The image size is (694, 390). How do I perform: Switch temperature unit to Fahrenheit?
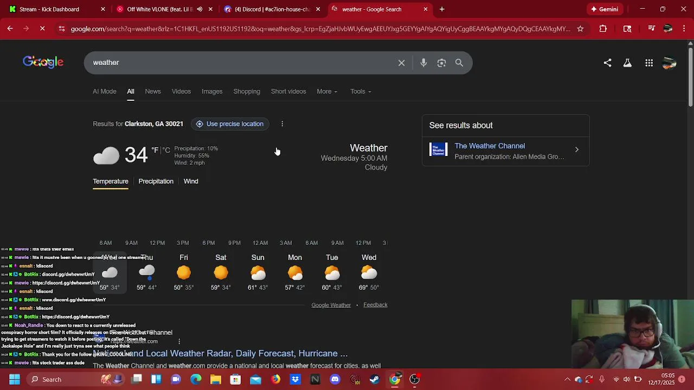click(x=155, y=150)
